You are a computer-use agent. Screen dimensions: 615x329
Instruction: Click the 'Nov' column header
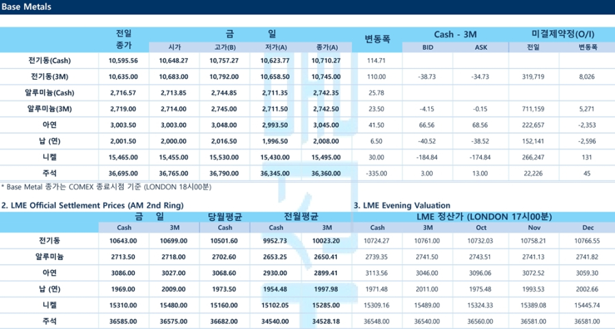[x=534, y=227]
